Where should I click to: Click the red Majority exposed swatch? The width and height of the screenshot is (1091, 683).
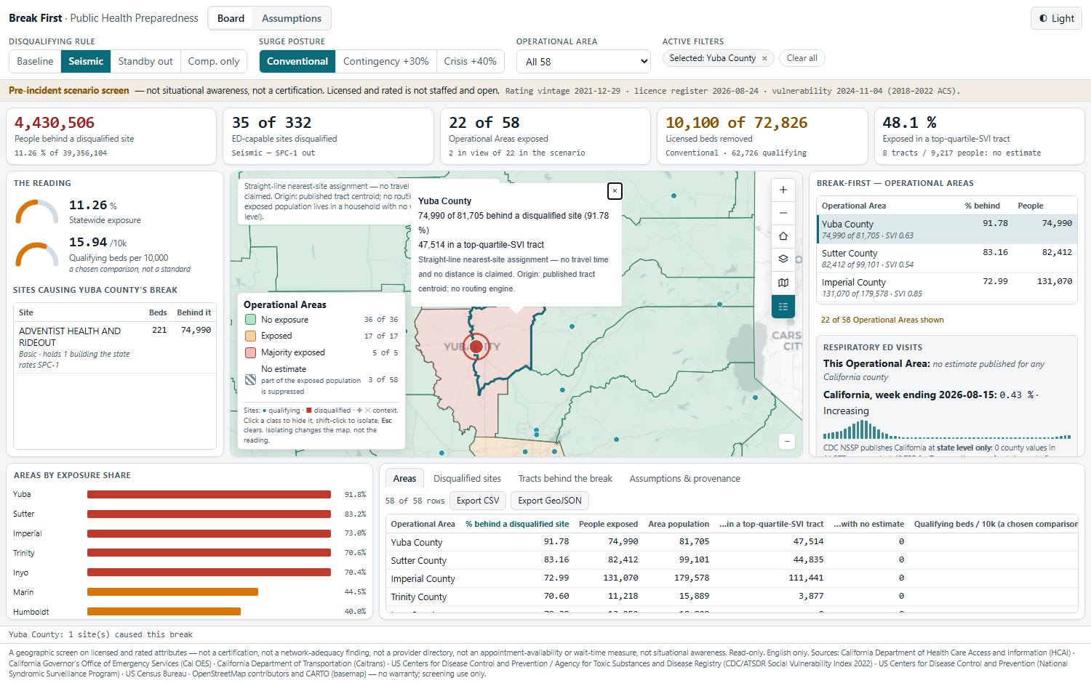[250, 352]
